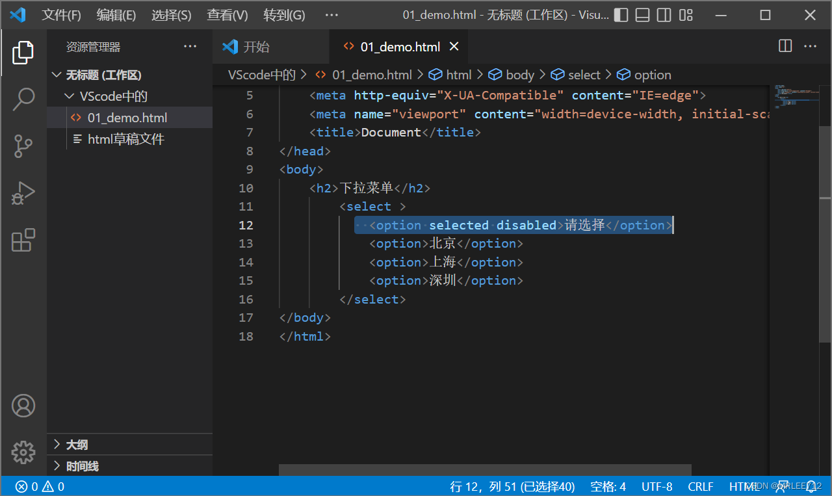
Task: Click the closing </html> tag on line 18
Action: click(x=305, y=336)
